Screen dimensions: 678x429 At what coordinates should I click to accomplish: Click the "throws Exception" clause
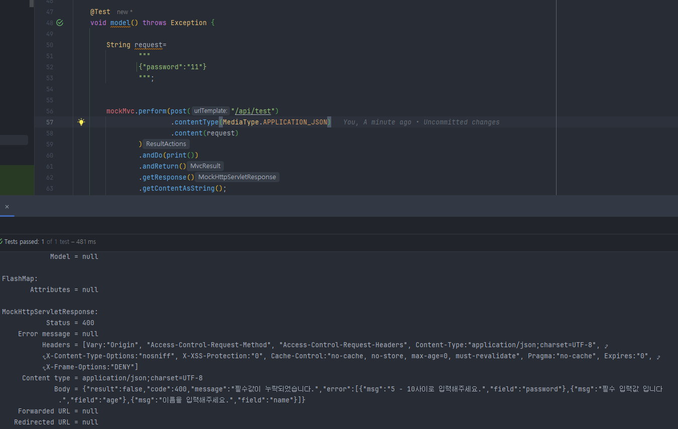(175, 23)
